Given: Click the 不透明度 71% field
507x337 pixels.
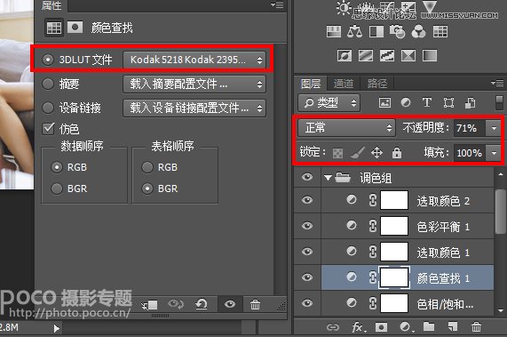Looking at the screenshot, I should coord(469,128).
